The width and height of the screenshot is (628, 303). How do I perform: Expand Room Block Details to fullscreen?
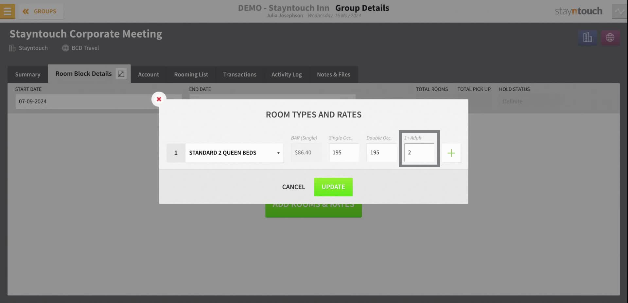[121, 74]
